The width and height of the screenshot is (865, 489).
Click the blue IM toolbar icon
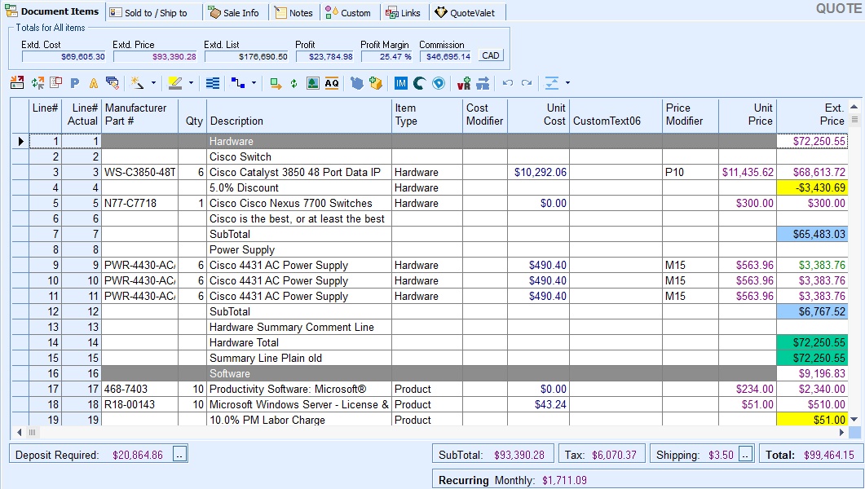[400, 83]
